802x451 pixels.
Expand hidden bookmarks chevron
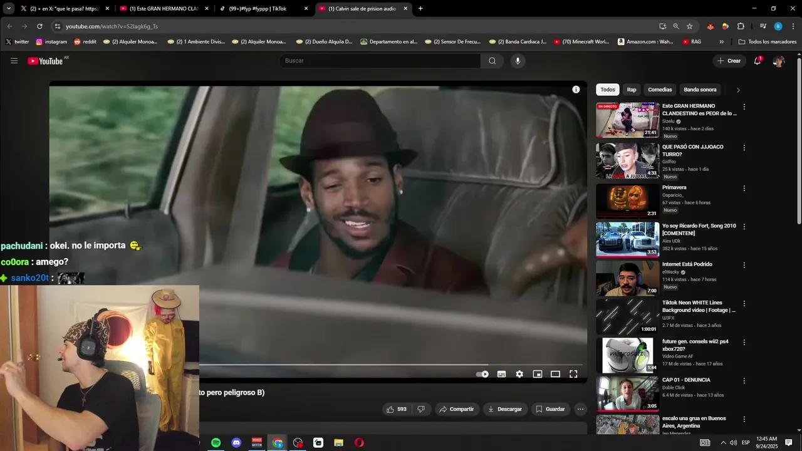pyautogui.click(x=722, y=42)
